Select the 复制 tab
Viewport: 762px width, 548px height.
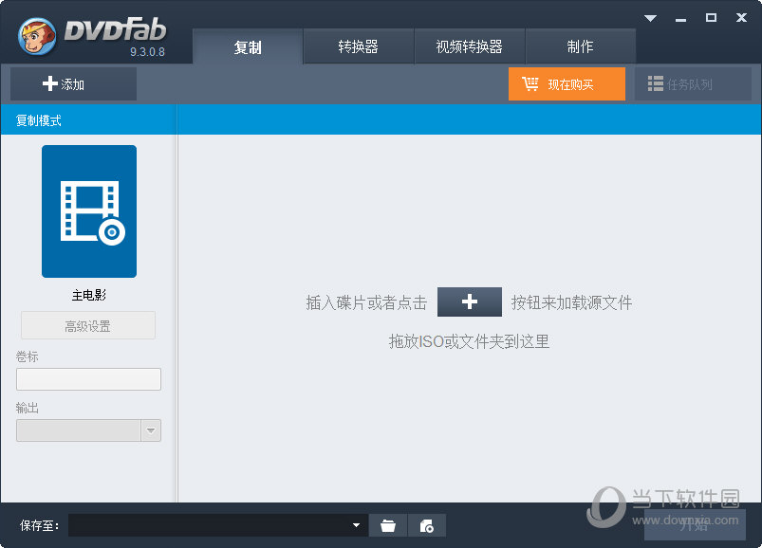click(248, 46)
